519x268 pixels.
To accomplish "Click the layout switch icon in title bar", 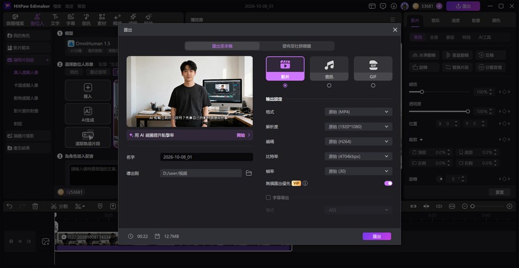I will [372, 6].
